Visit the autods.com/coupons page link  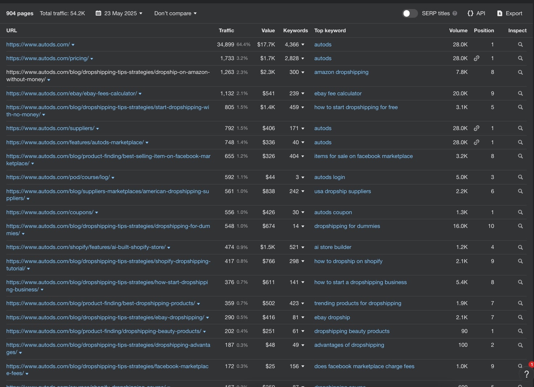coord(49,212)
